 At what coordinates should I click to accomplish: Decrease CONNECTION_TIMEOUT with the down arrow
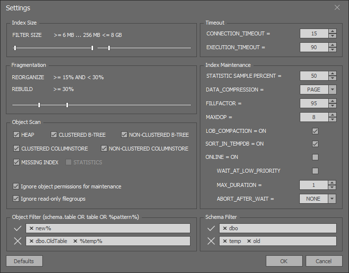click(x=332, y=35)
